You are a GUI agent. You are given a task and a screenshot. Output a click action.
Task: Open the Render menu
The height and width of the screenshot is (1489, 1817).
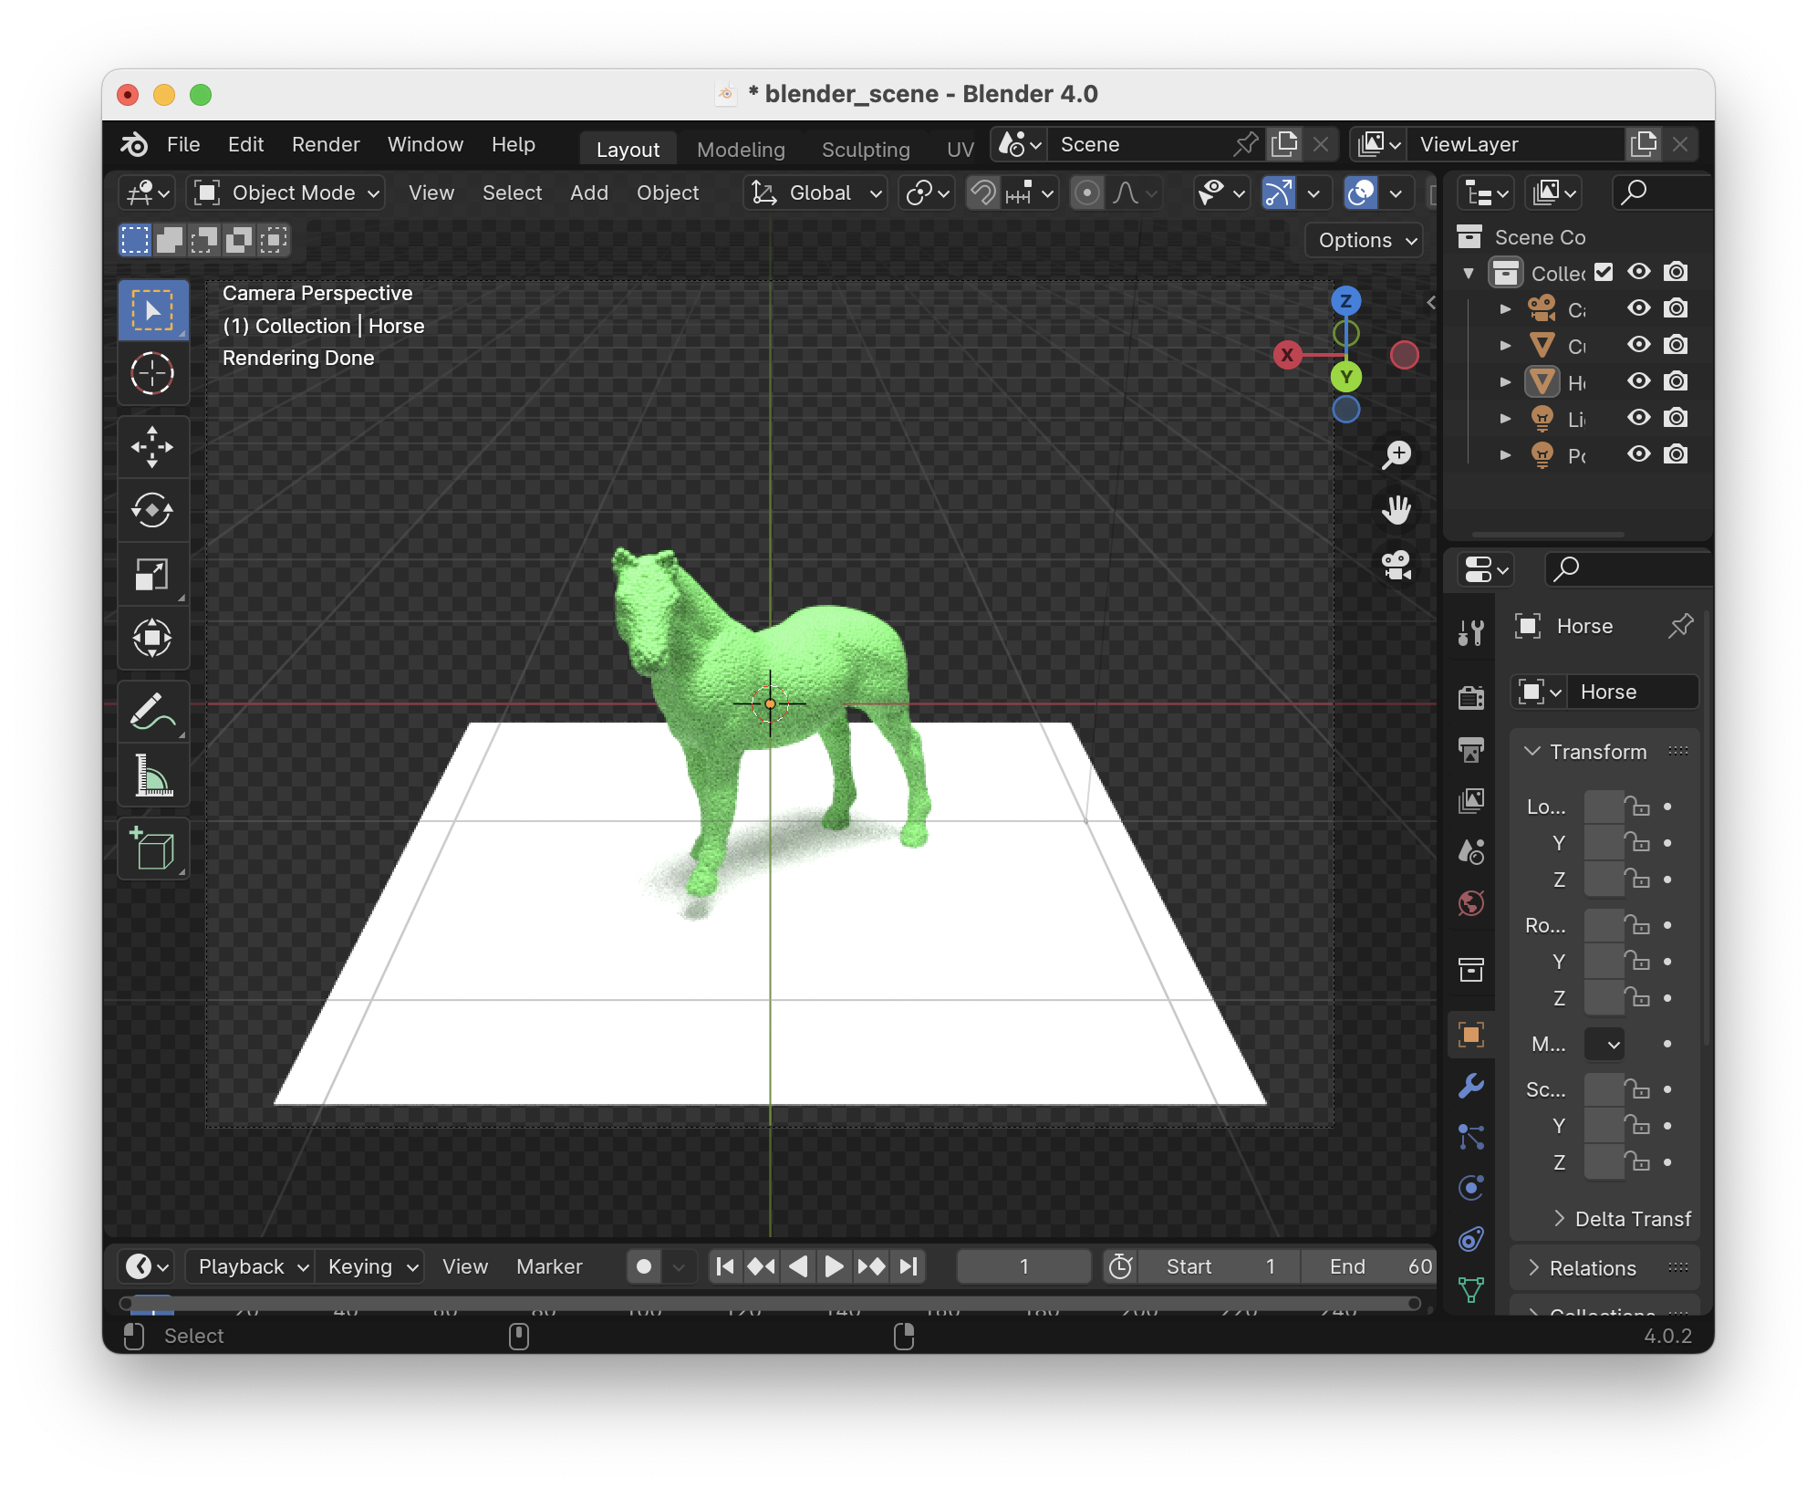point(326,144)
